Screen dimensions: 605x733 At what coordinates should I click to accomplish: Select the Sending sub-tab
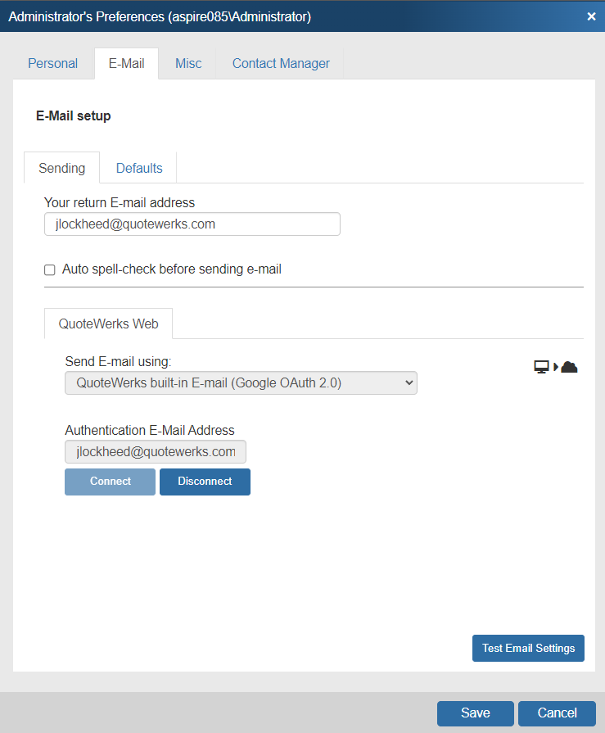[62, 168]
